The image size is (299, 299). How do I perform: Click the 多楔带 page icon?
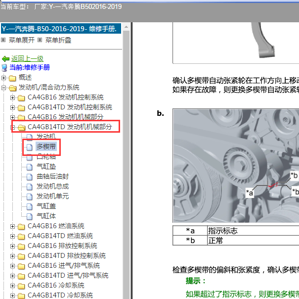click(x=30, y=147)
